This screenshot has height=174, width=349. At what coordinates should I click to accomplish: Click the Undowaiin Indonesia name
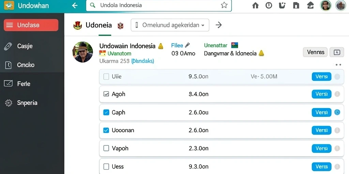[x=127, y=46]
